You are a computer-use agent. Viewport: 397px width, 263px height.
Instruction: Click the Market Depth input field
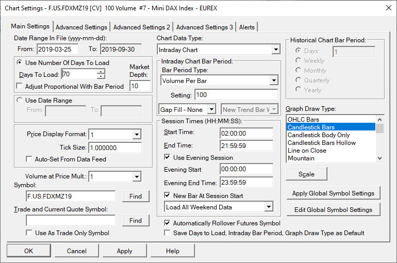pyautogui.click(x=140, y=86)
